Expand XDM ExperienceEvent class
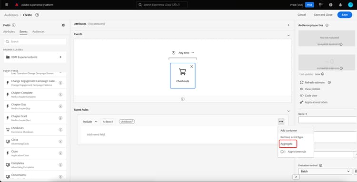The width and height of the screenshot is (357, 182). [x=35, y=57]
